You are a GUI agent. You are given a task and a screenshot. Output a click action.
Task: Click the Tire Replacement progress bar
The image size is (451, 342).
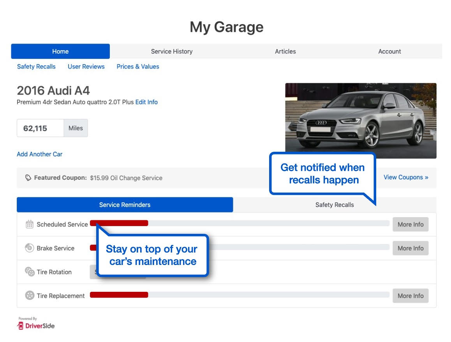point(239,295)
